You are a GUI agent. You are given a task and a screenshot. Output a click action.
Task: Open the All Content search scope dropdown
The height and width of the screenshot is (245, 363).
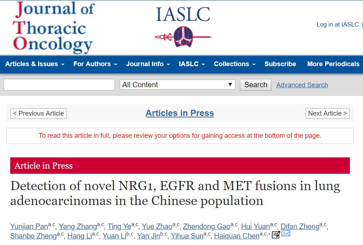click(178, 85)
